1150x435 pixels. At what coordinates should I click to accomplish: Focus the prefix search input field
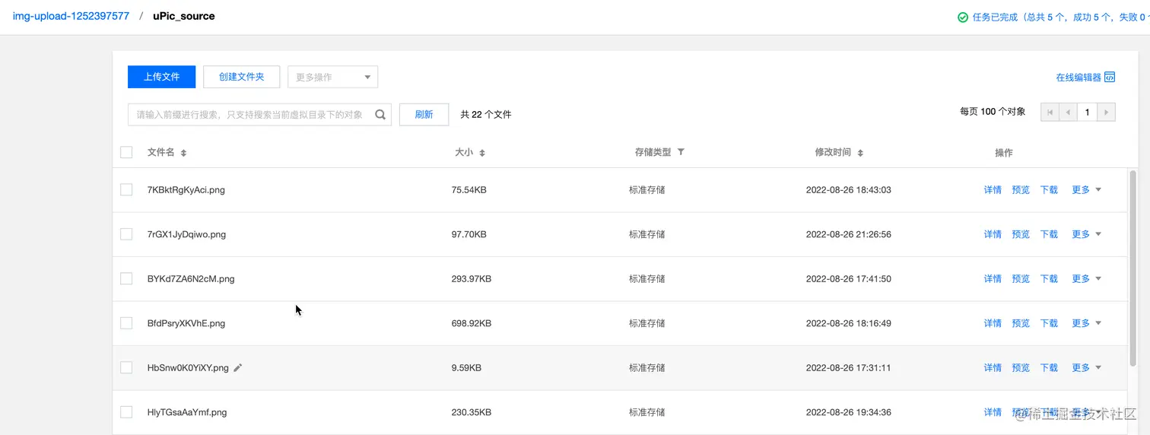point(259,115)
